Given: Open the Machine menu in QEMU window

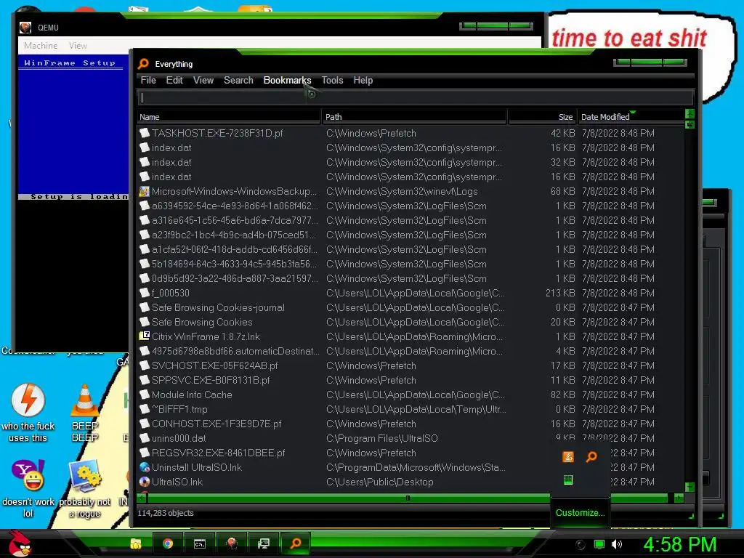Looking at the screenshot, I should 41,46.
